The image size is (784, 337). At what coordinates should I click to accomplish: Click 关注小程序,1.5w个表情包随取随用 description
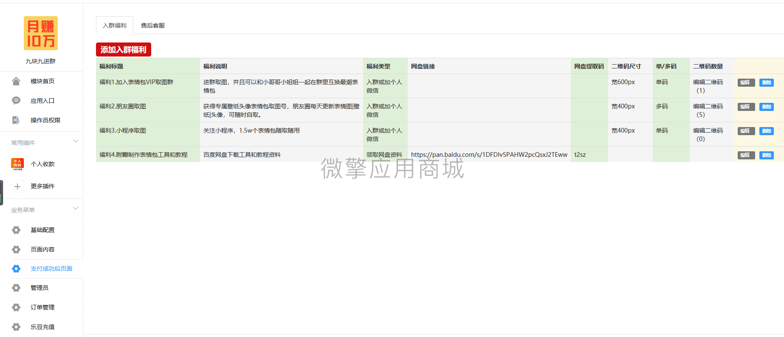coord(251,130)
